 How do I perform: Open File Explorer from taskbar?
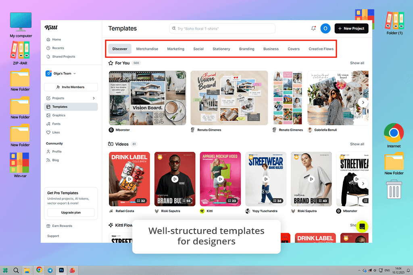(x=27, y=270)
